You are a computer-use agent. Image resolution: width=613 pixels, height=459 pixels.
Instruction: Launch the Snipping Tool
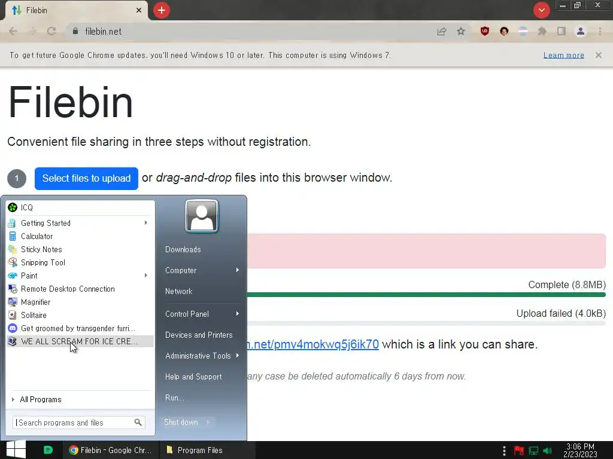point(80,262)
